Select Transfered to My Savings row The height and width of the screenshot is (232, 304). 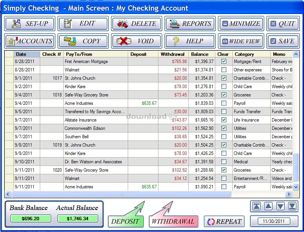[x=148, y=111]
